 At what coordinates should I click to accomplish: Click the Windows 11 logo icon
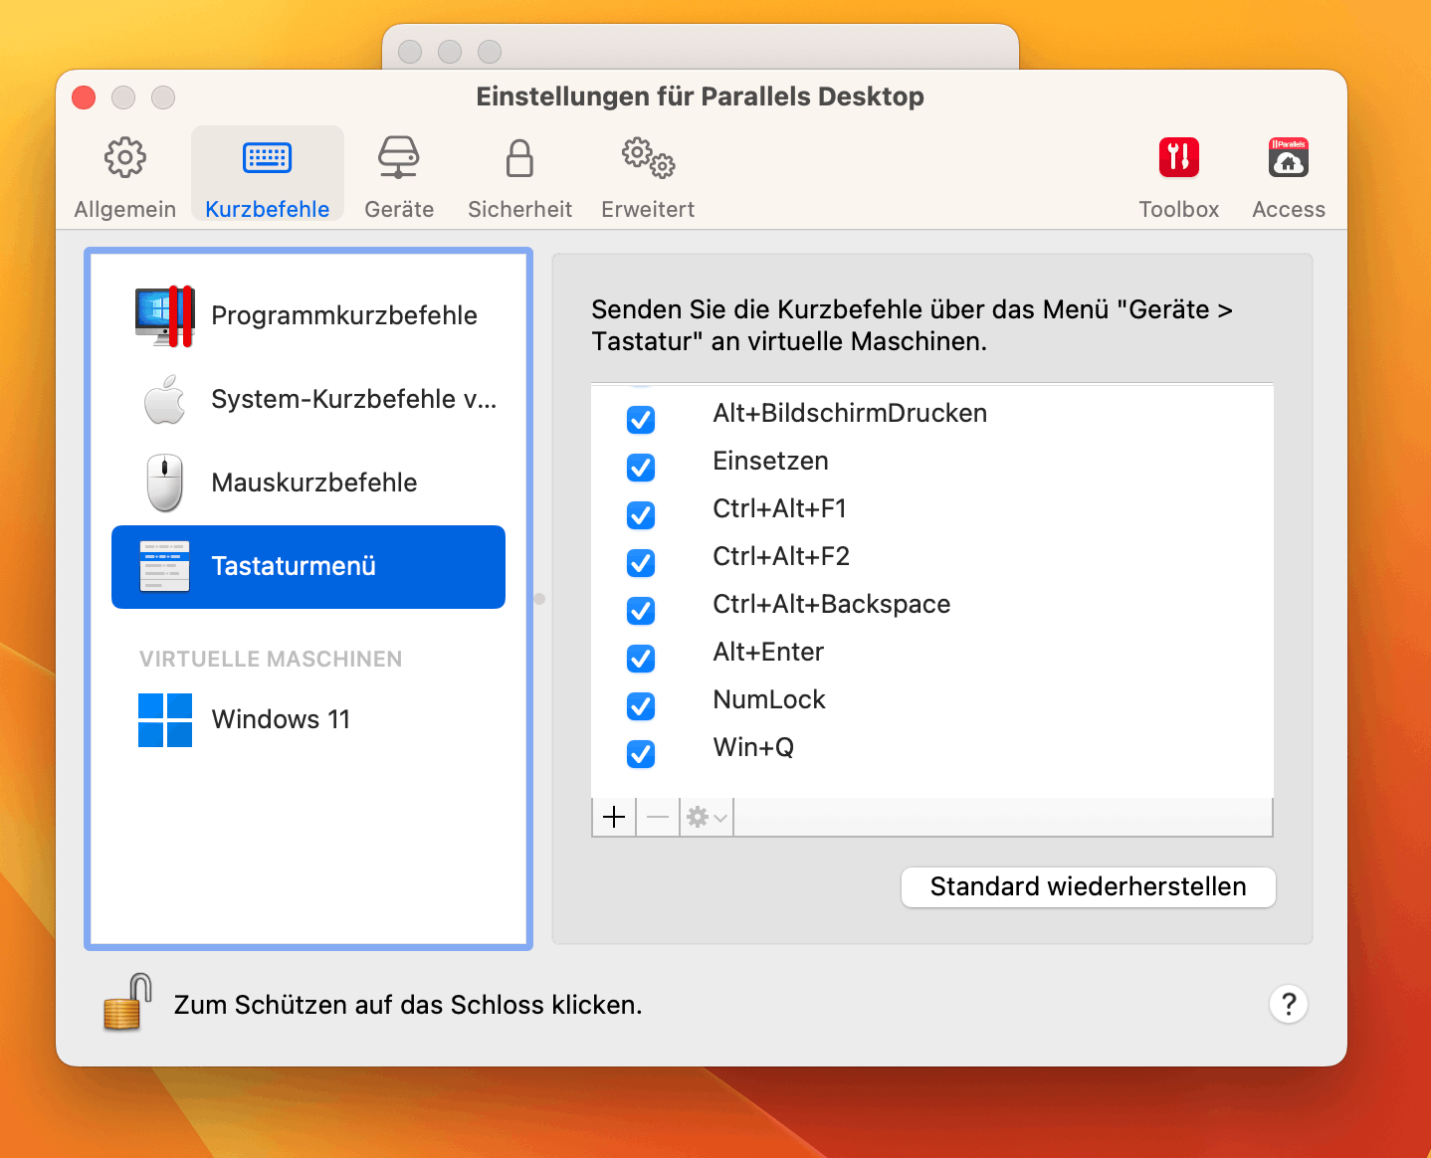(165, 719)
